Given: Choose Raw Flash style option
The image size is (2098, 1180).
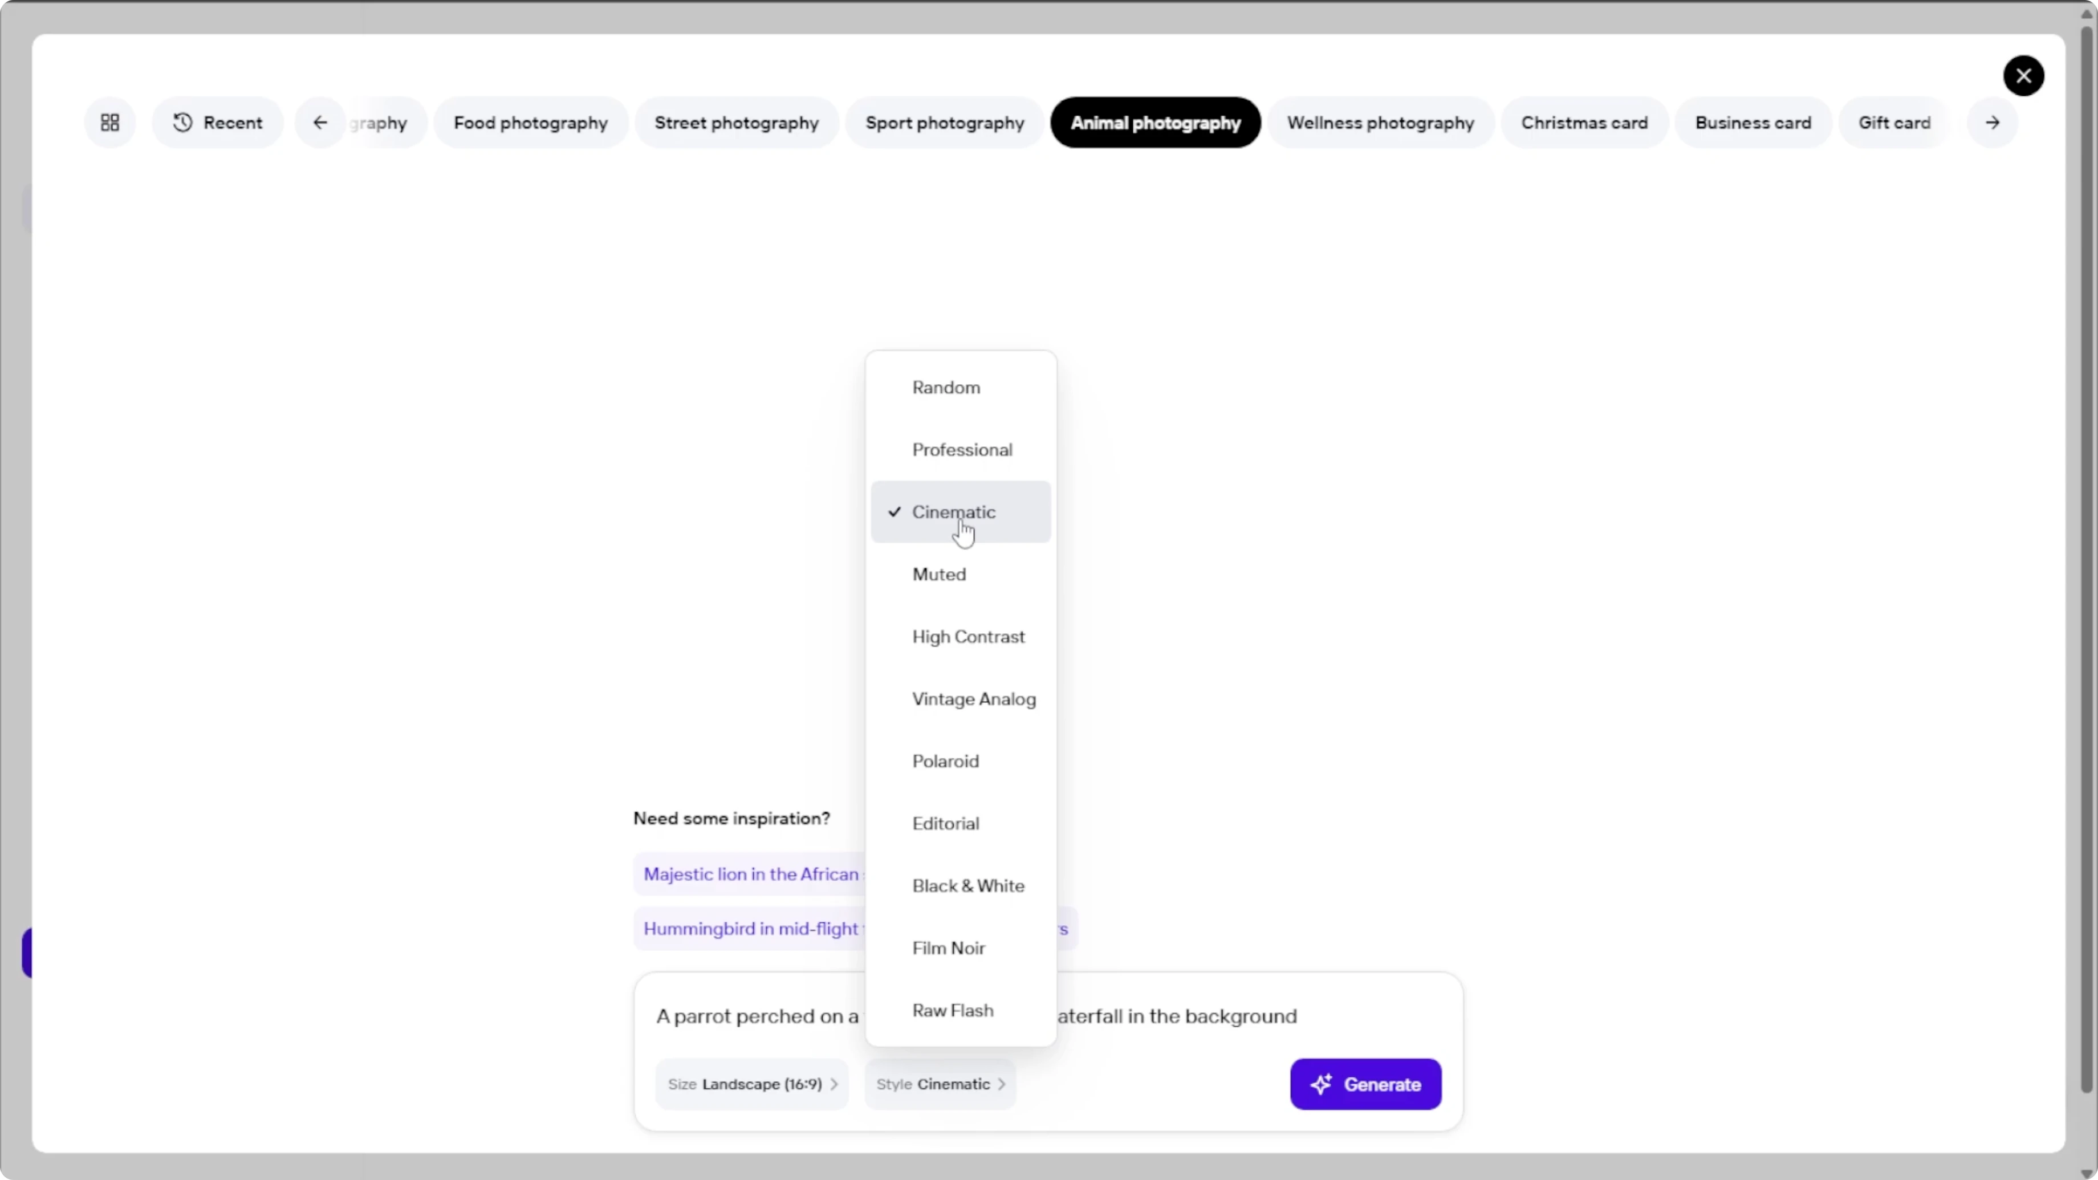Looking at the screenshot, I should click(x=960, y=1011).
